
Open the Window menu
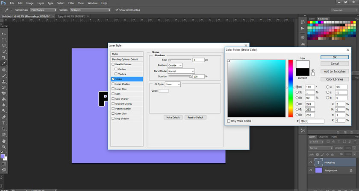pyautogui.click(x=92, y=3)
